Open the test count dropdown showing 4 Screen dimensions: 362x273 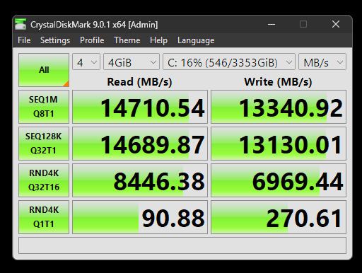pos(86,62)
